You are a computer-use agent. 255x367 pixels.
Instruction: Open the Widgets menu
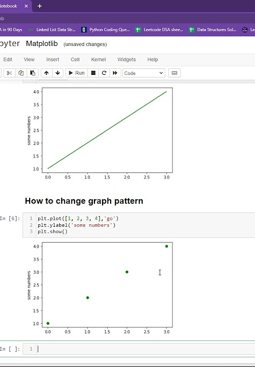click(126, 60)
